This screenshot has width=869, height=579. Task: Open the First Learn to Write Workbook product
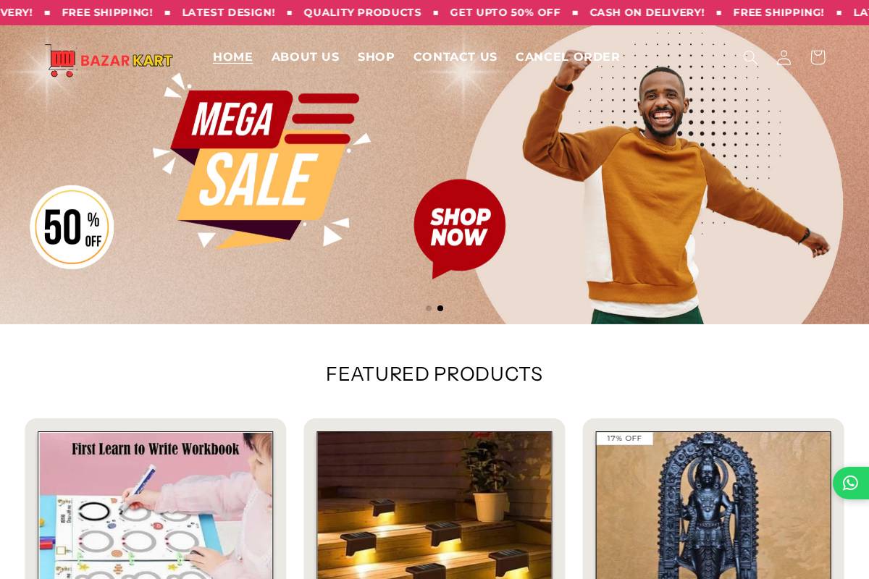click(x=156, y=505)
